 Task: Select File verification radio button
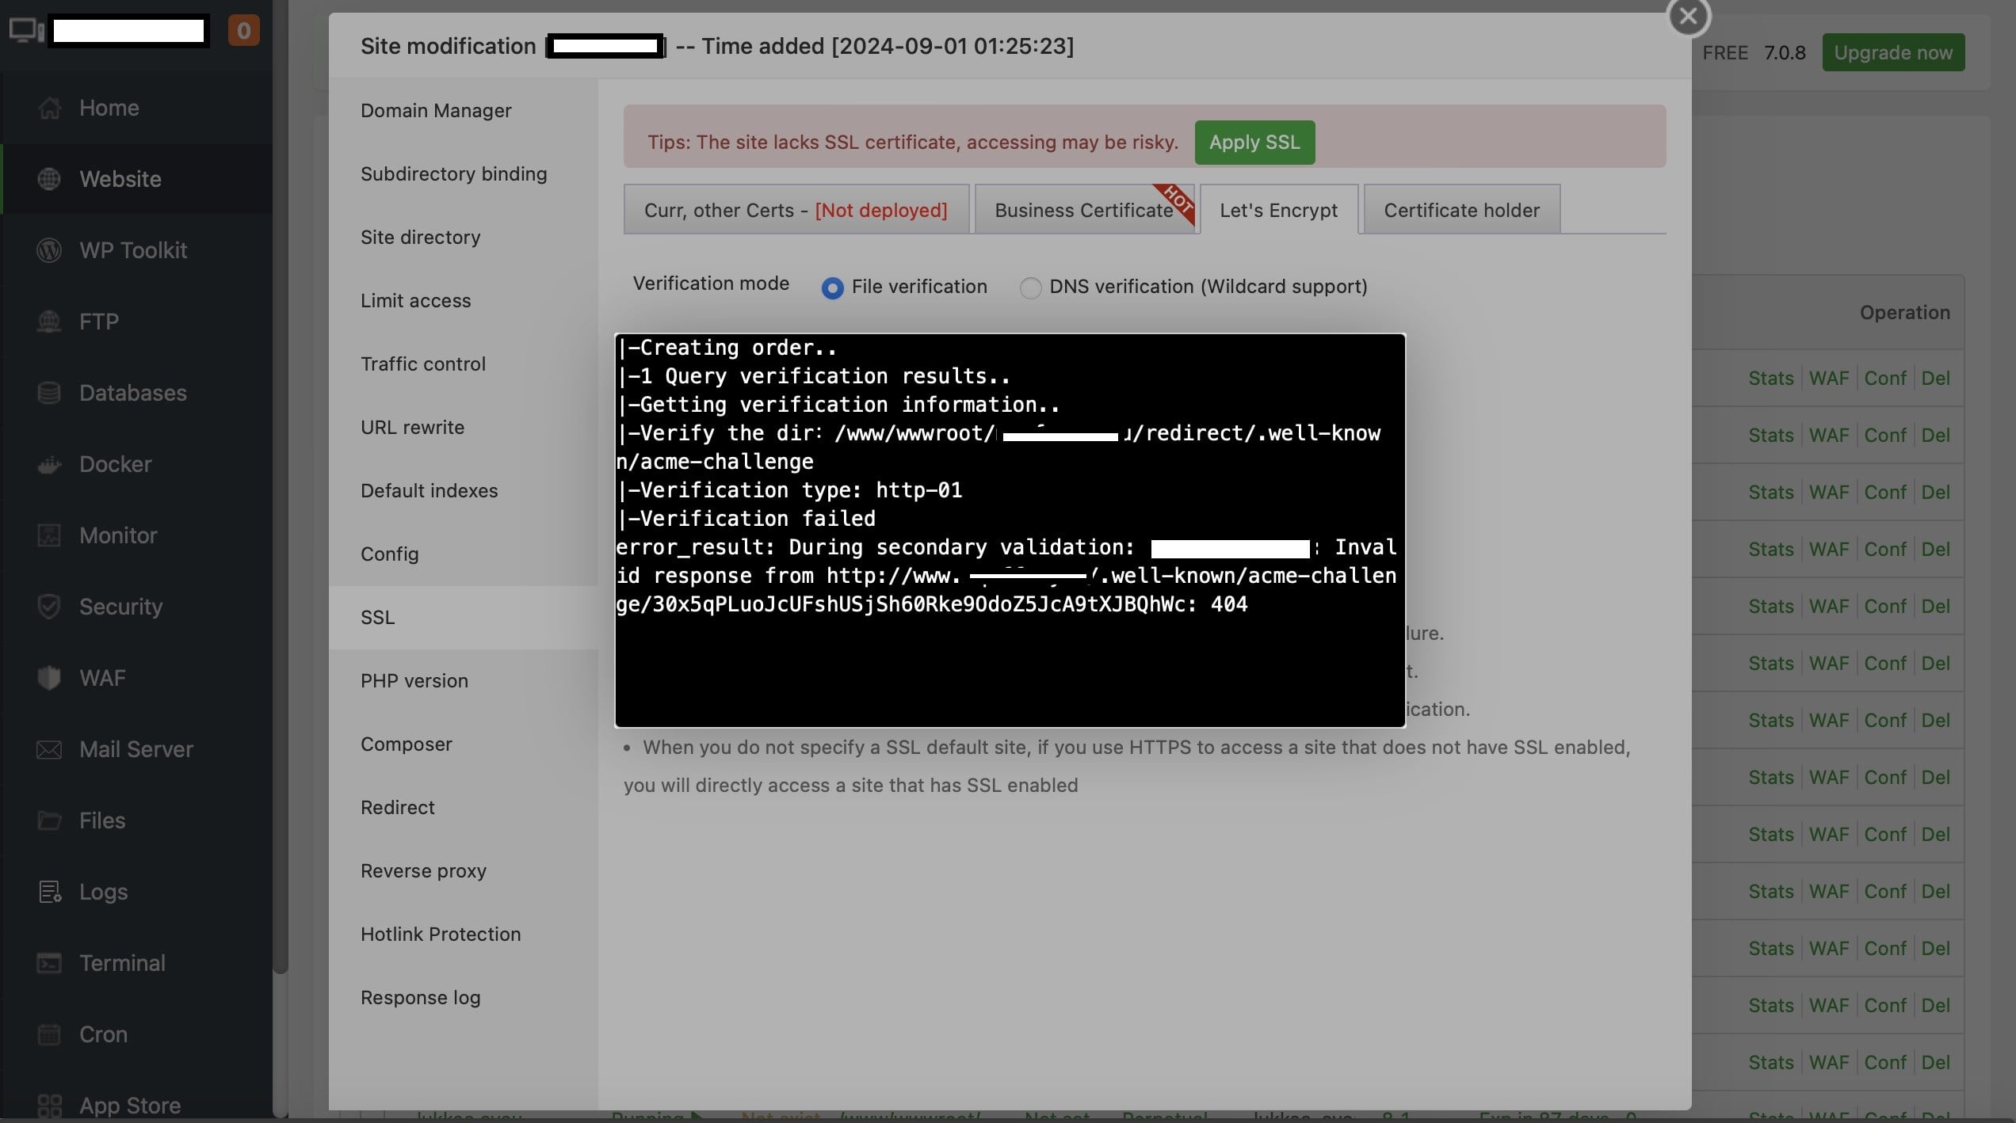coord(832,287)
